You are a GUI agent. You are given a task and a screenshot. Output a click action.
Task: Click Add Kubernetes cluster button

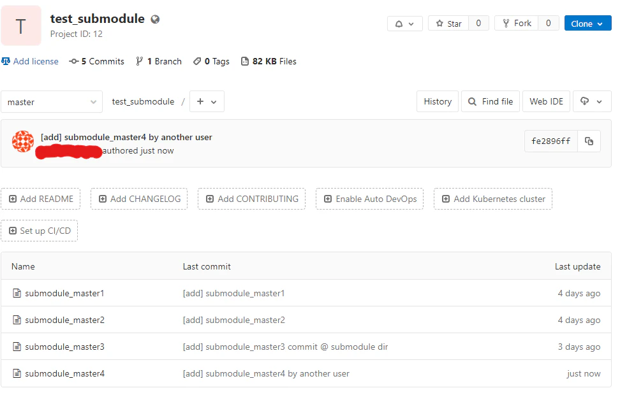coord(493,199)
